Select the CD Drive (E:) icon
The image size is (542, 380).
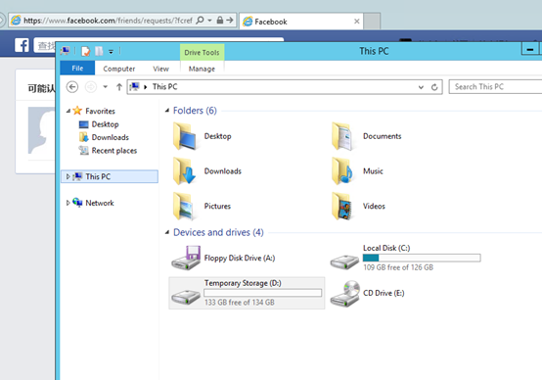pos(344,293)
